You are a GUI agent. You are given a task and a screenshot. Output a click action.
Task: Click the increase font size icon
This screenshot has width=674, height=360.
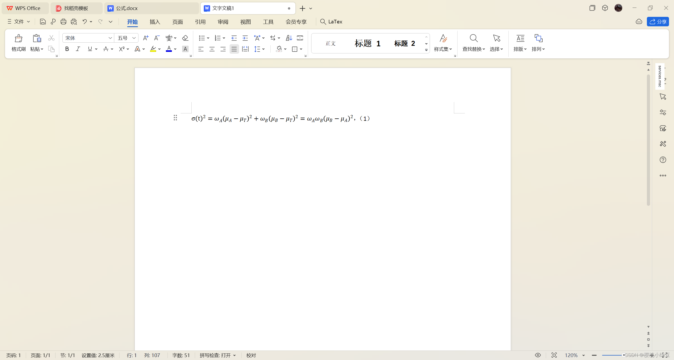145,38
